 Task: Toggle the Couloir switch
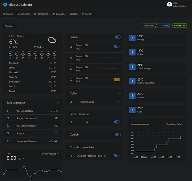tap(118, 135)
